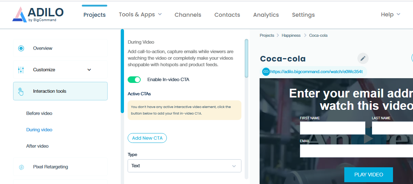
Task: Select the Before video sub-item
Action: click(x=39, y=113)
